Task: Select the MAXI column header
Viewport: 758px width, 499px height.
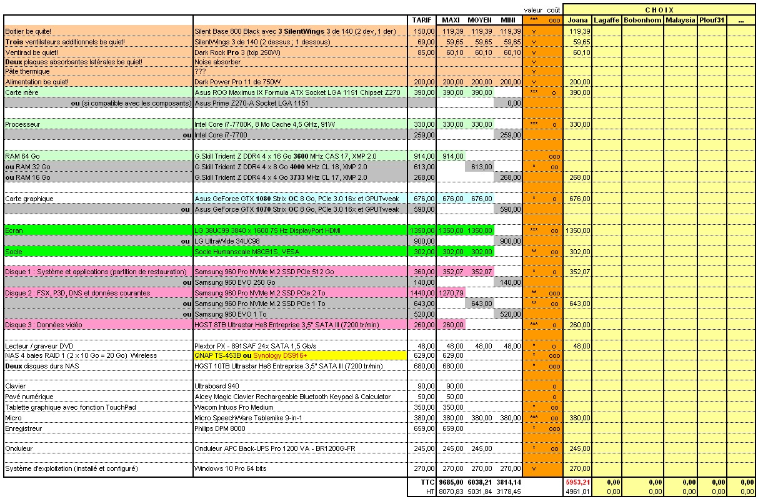Action: tap(451, 20)
